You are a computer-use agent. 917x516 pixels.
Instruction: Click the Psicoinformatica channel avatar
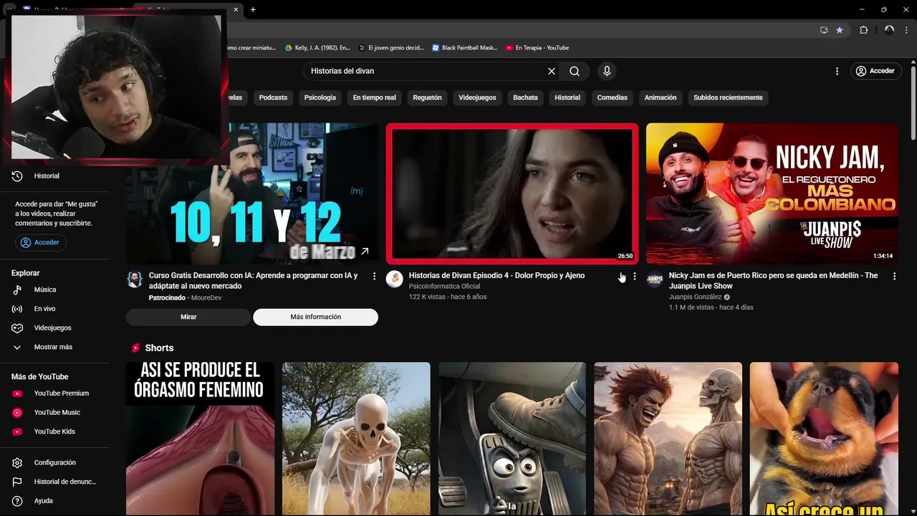395,279
